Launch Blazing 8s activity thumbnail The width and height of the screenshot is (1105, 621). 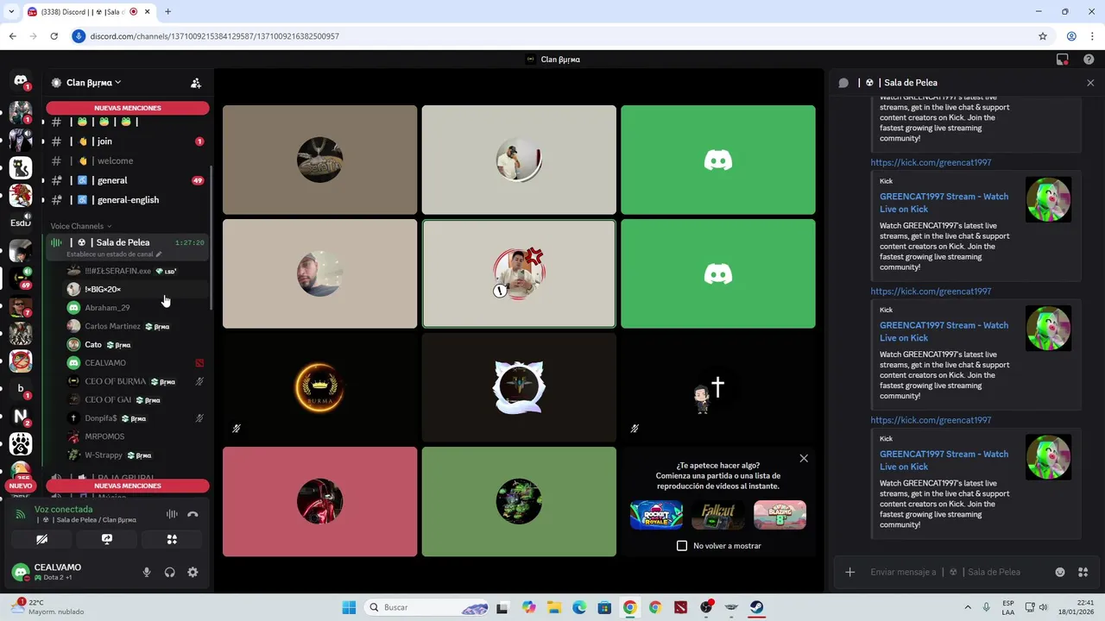click(780, 515)
